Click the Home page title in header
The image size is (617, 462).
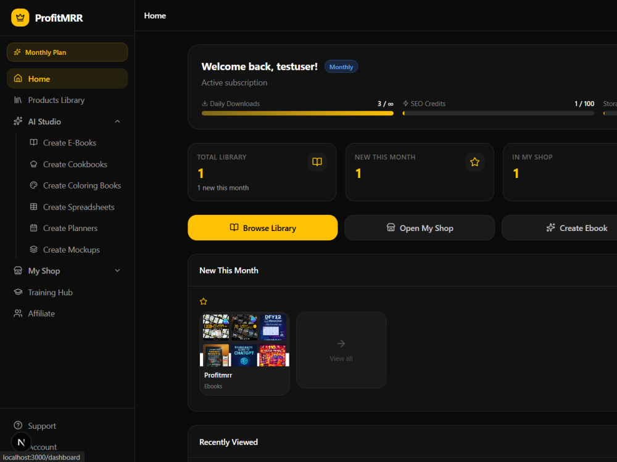click(155, 16)
